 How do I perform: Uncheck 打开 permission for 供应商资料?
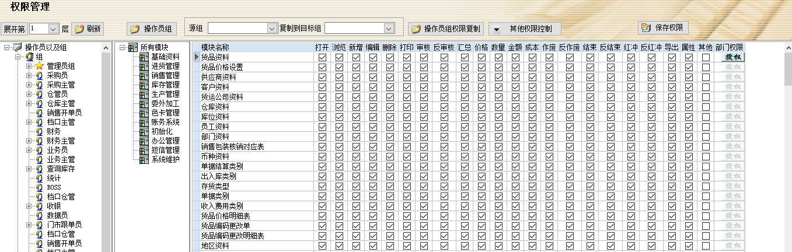(x=322, y=77)
